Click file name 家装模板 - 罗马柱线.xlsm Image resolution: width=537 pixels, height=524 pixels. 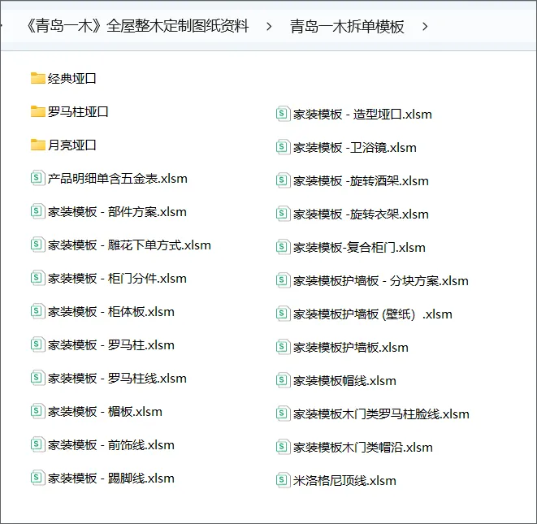[x=117, y=379]
